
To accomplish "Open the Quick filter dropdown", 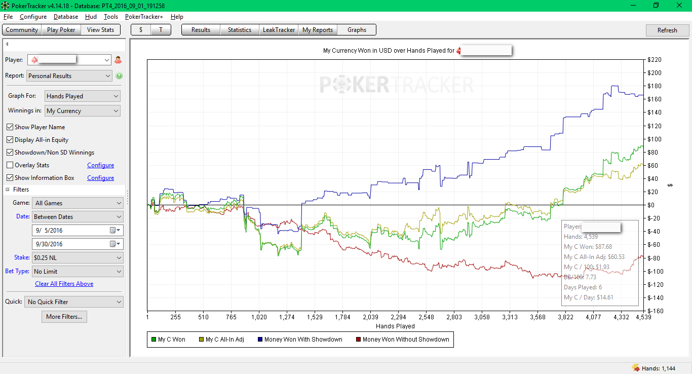I will (x=74, y=302).
